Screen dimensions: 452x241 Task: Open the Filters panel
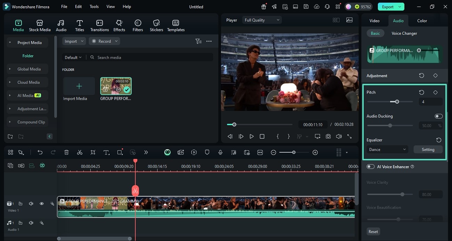point(138,25)
